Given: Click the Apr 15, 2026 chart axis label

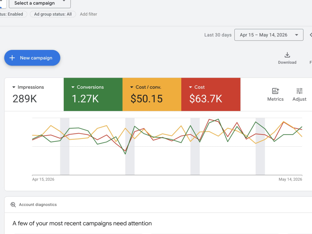Looking at the screenshot, I should coord(43,179).
